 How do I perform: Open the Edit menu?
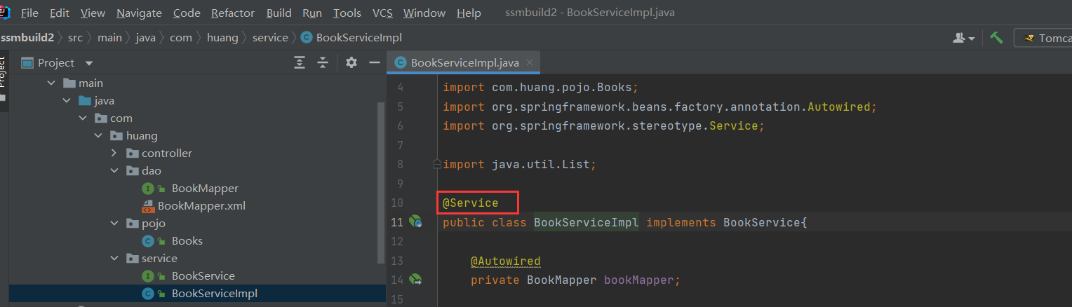(60, 13)
